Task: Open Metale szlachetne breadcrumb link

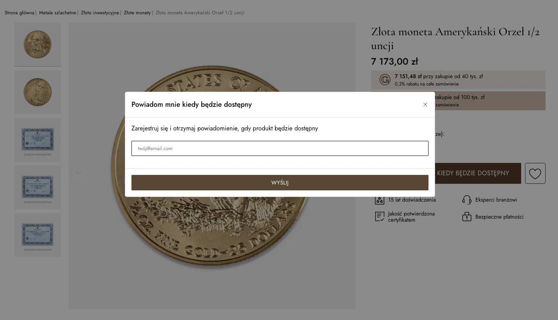Action: point(57,13)
